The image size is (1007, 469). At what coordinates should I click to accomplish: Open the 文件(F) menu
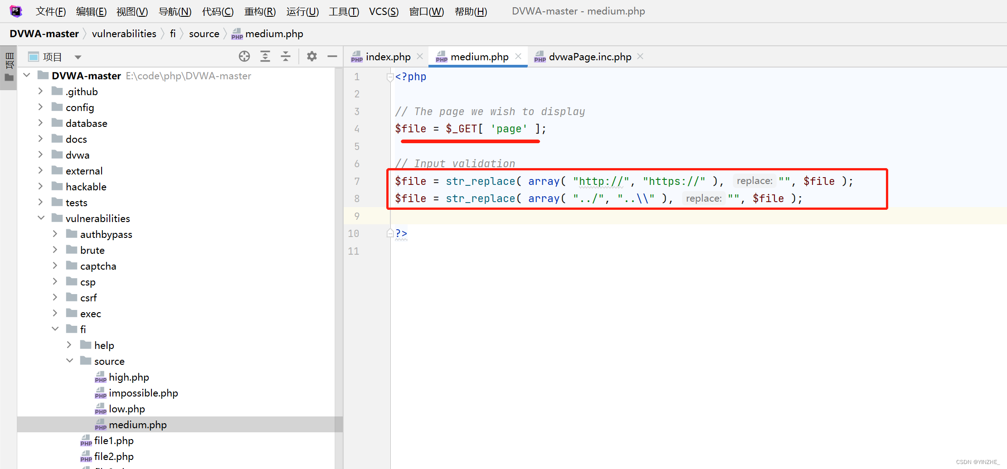(x=51, y=11)
